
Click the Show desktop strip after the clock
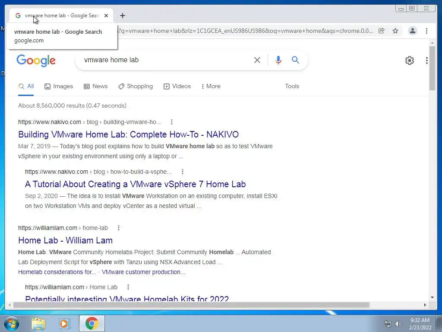439,323
